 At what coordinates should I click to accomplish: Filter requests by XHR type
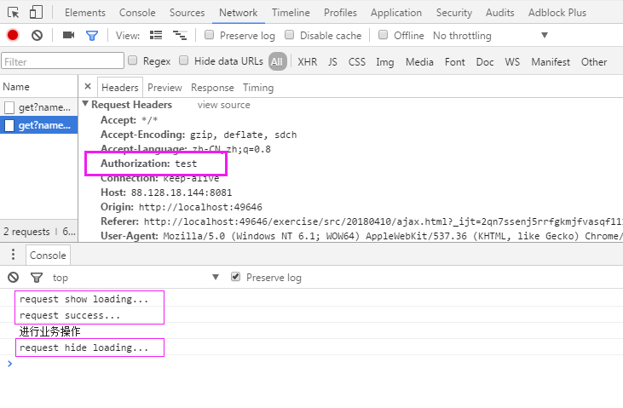pos(307,61)
